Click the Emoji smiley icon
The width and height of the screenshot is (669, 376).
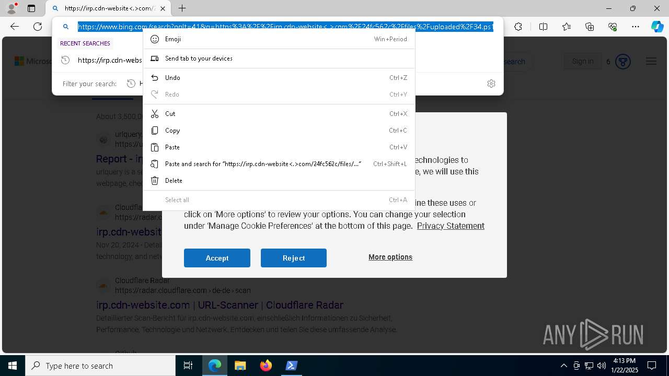[x=155, y=39]
